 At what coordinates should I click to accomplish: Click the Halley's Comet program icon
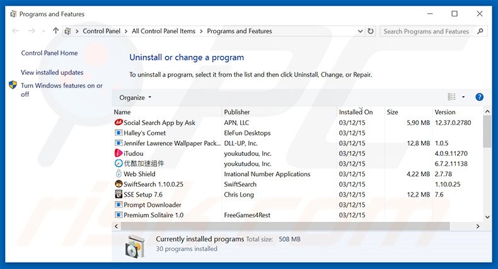119,133
